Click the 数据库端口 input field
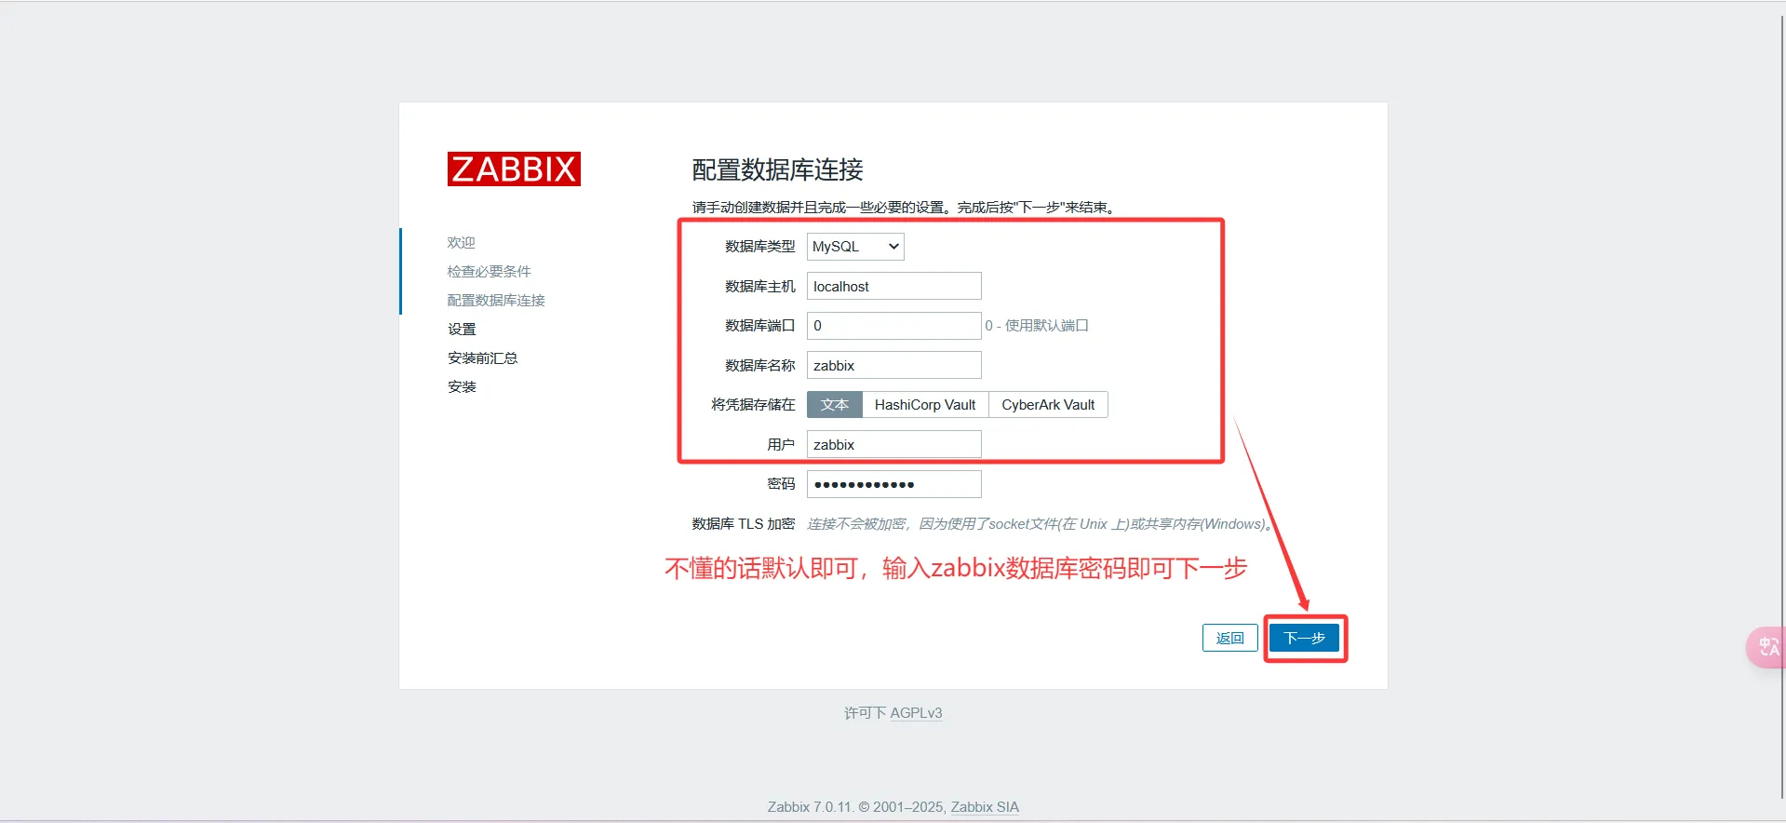1786x823 pixels. point(893,326)
